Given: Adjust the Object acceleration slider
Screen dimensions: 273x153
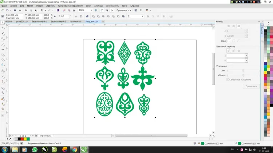Looking at the screenshot, I should pyautogui.click(x=243, y=75).
